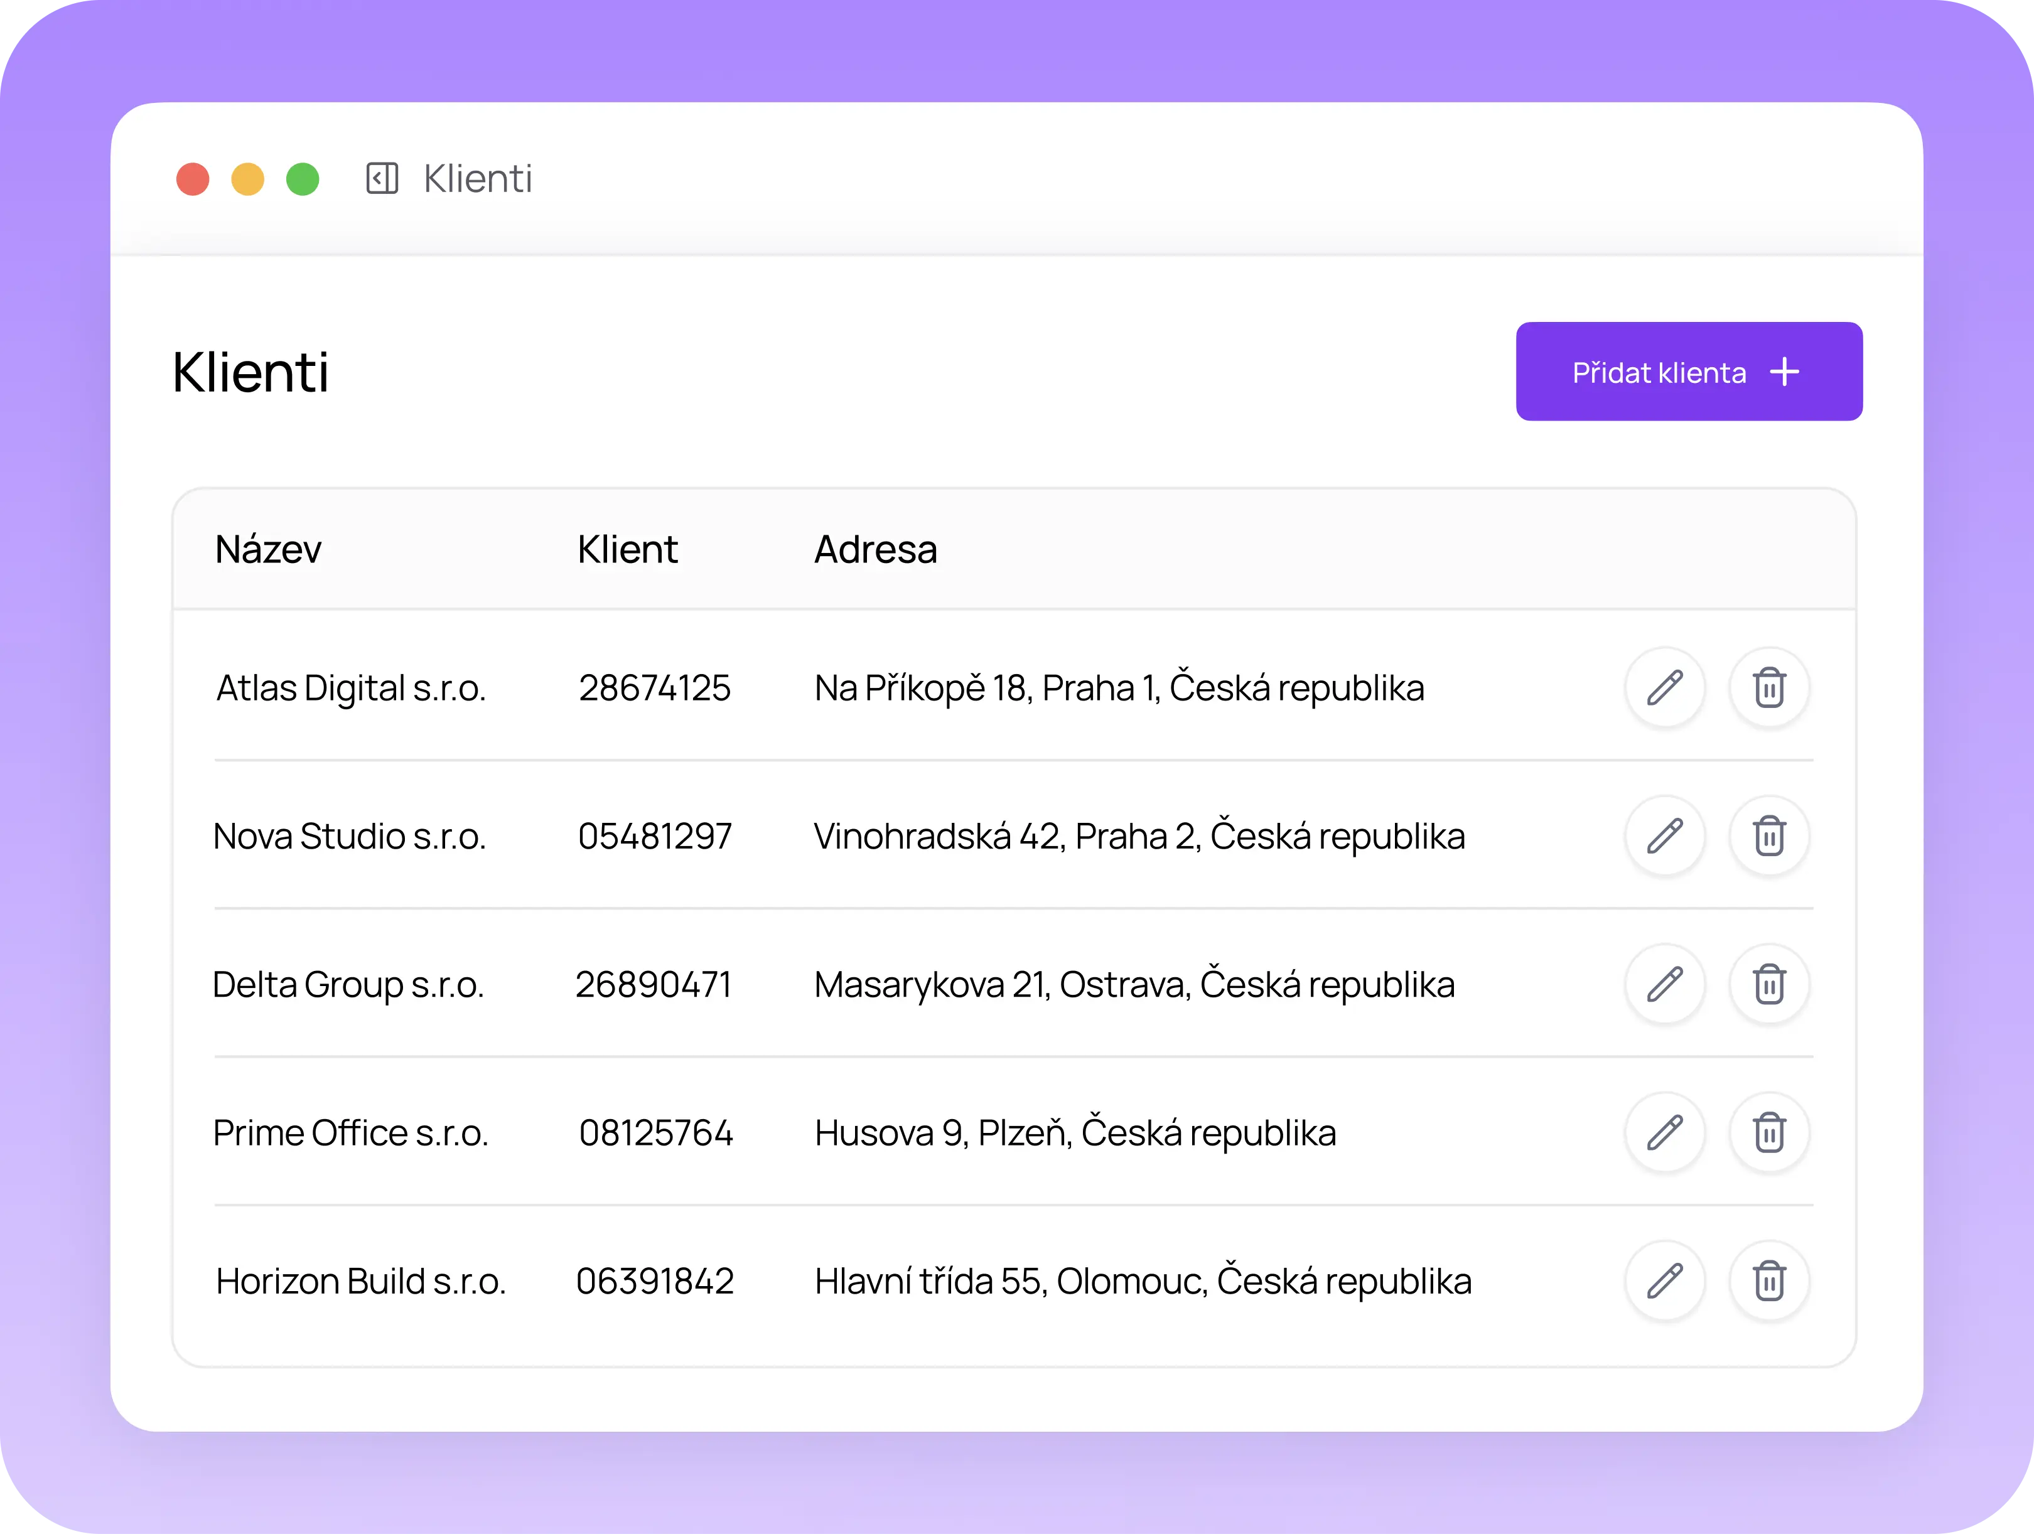Screen dimensions: 2034x1534
Task: Toggle the sidebar panel icon
Action: pyautogui.click(x=382, y=178)
